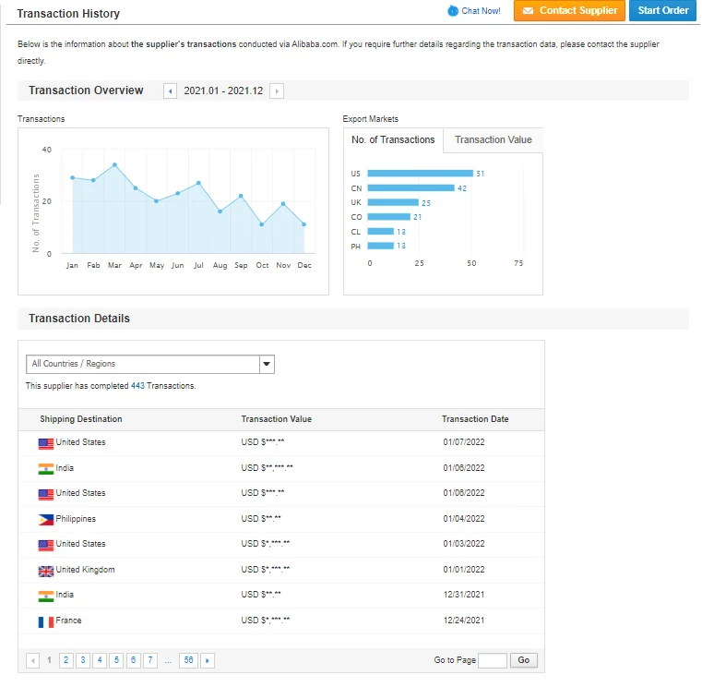The width and height of the screenshot is (702, 687).
Task: Select the No. of Transactions tab
Action: tap(394, 140)
